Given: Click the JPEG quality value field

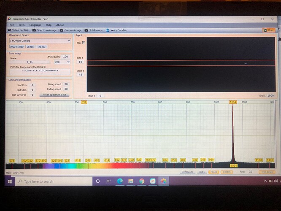Looking at the screenshot, I should point(65,57).
